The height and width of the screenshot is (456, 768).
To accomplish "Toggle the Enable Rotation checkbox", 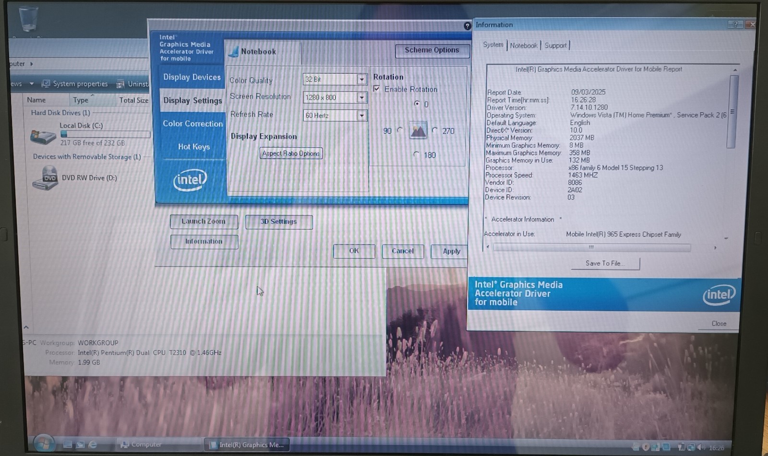I will click(x=377, y=89).
